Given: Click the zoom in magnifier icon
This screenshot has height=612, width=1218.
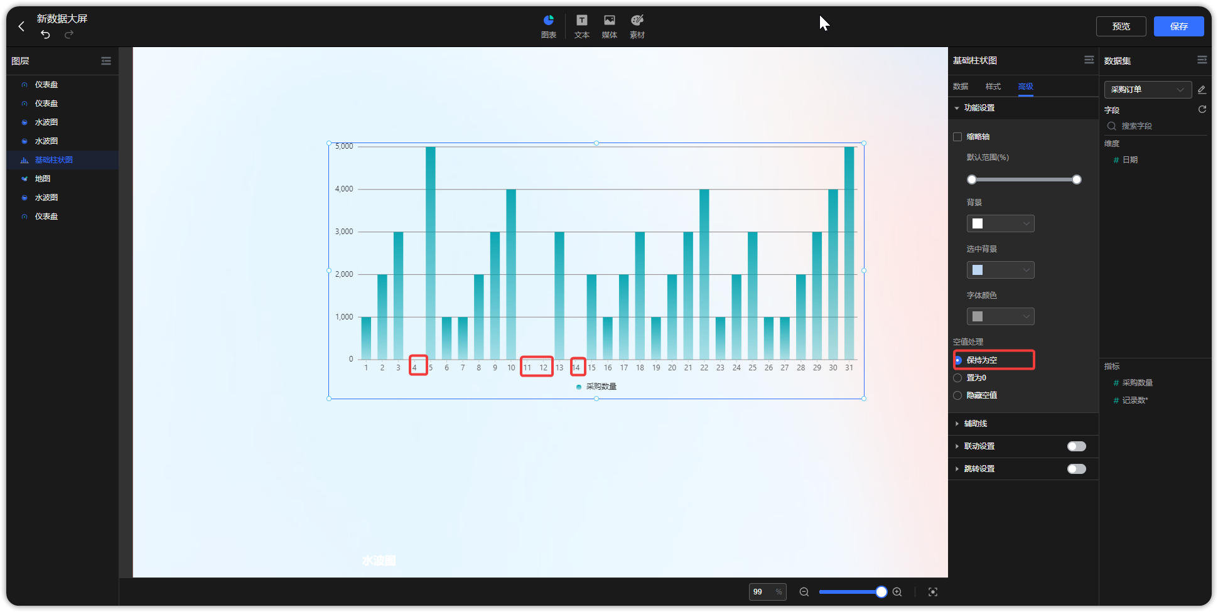Looking at the screenshot, I should click(x=897, y=592).
